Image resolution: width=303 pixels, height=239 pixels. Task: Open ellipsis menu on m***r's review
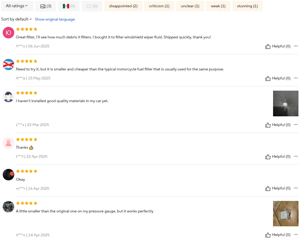click(x=296, y=188)
